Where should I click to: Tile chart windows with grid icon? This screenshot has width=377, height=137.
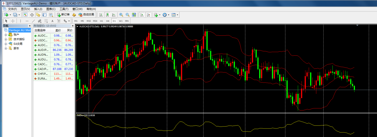(x=134, y=15)
